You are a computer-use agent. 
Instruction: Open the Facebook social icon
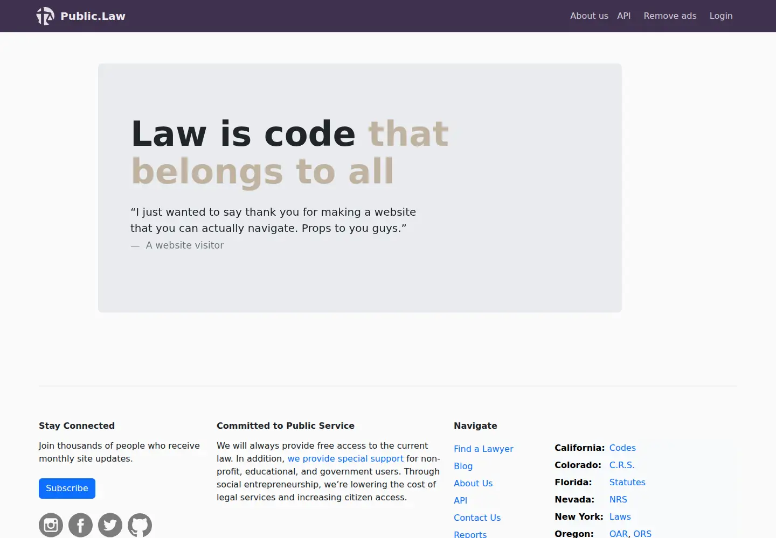(x=80, y=525)
